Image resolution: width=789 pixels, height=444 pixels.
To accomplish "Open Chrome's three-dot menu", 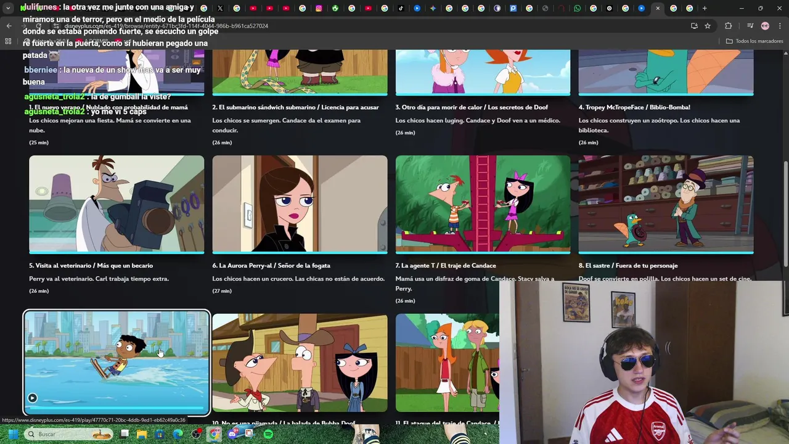I will click(x=779, y=26).
